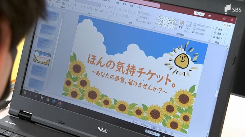Pick the rectangle shape in shapes gallery
This screenshot has height=137, width=245.
click(171, 20)
